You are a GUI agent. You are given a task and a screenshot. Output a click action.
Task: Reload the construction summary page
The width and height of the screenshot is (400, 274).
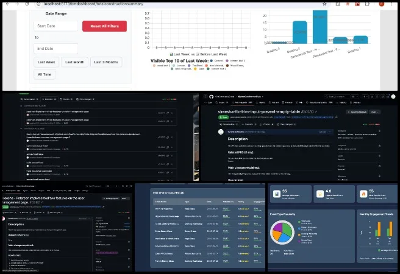point(27,4)
